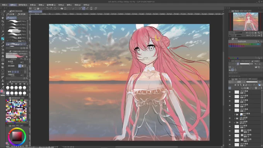Toggle the snap-to-ruler command bar icon
The image size is (263, 148).
click(x=80, y=9)
